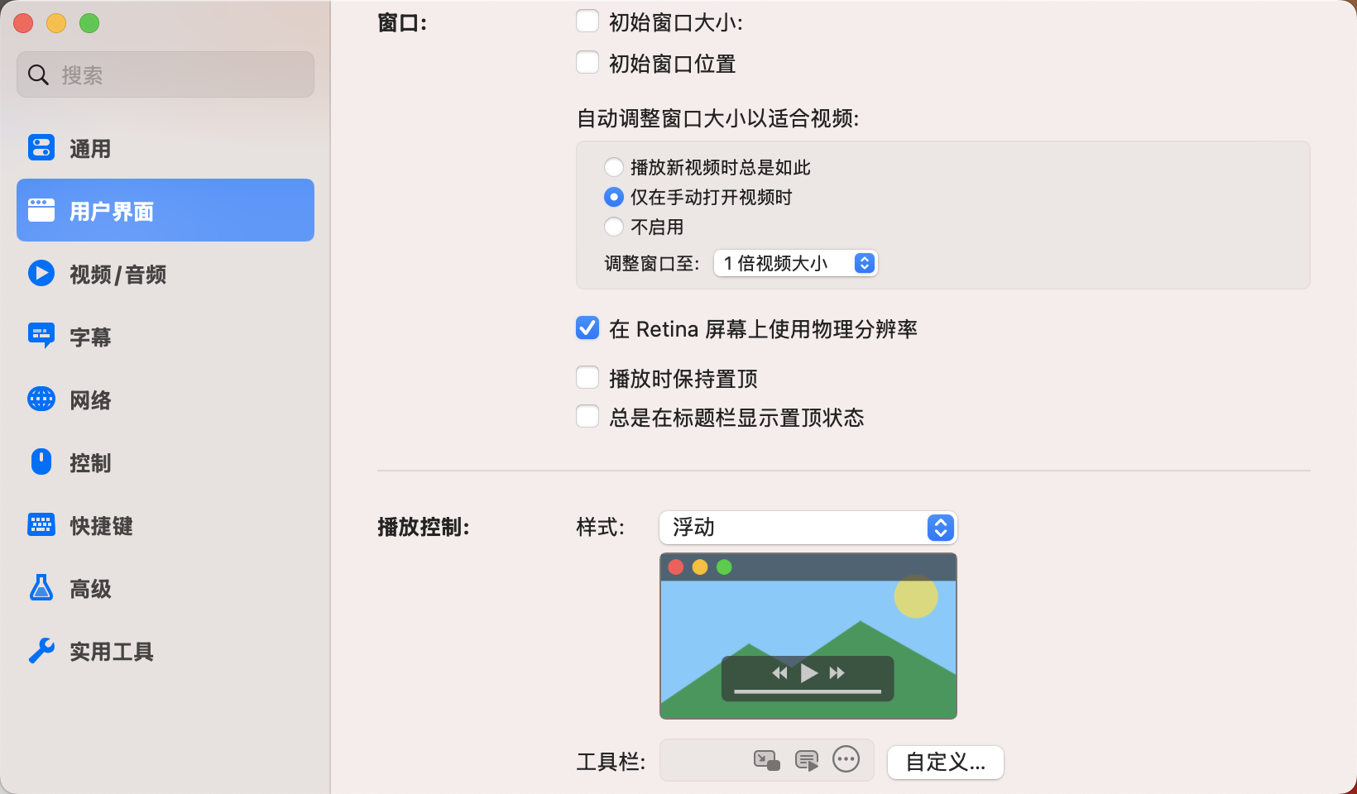Click the 自定义... button
Screen dimensions: 1357x794
coord(945,763)
